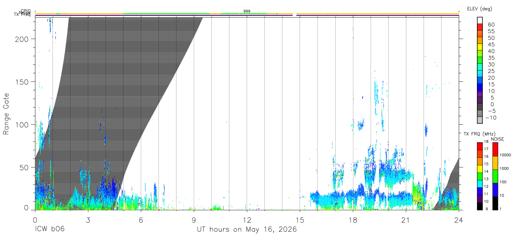516x238 pixels.
Task: Click 'UT hours on May 16, 2026' axis title
Action: click(x=247, y=230)
